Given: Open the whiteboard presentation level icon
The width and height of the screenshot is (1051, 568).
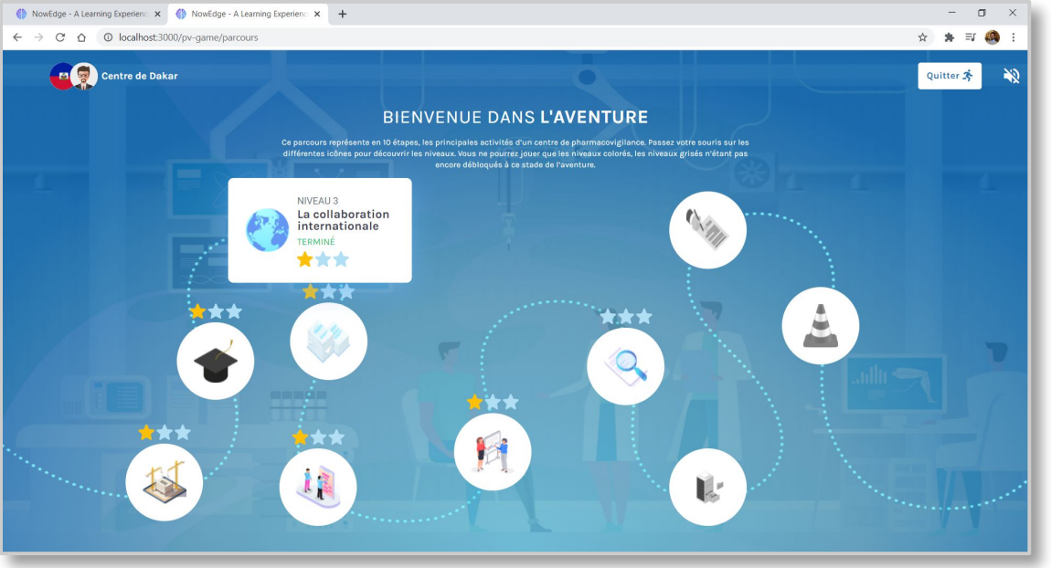Looking at the screenshot, I should click(493, 452).
